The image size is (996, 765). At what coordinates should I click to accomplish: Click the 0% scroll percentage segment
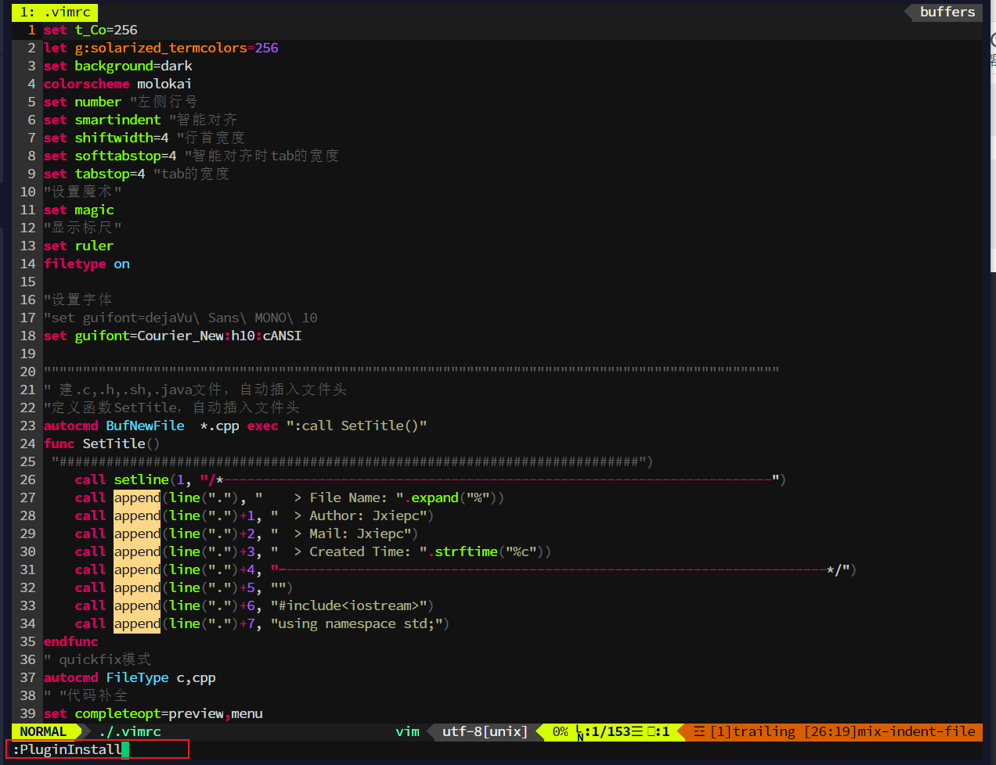[561, 731]
